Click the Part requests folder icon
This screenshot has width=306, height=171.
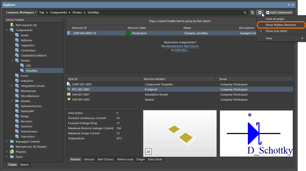click(12, 25)
